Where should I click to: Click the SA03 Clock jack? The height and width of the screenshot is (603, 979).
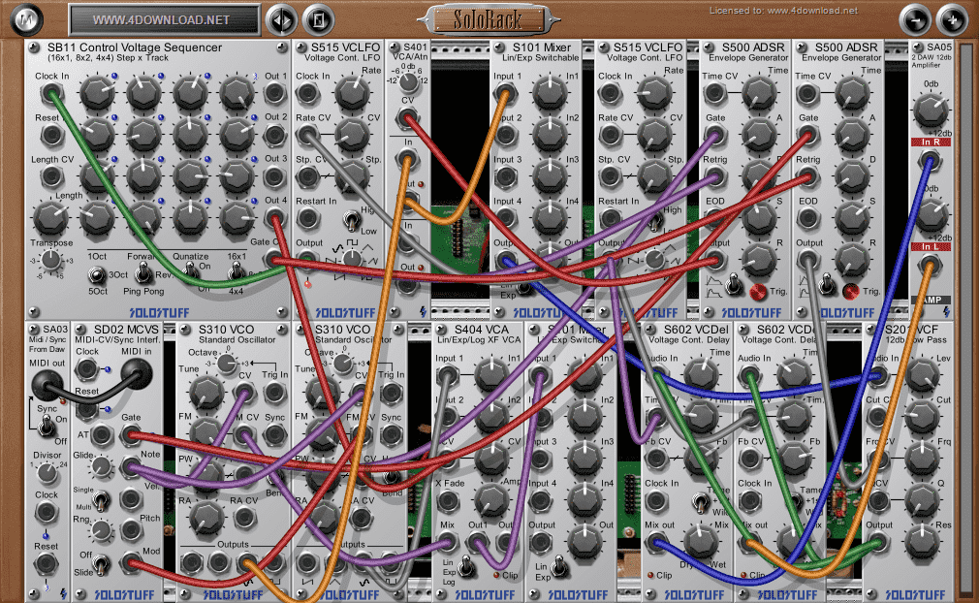(x=47, y=513)
